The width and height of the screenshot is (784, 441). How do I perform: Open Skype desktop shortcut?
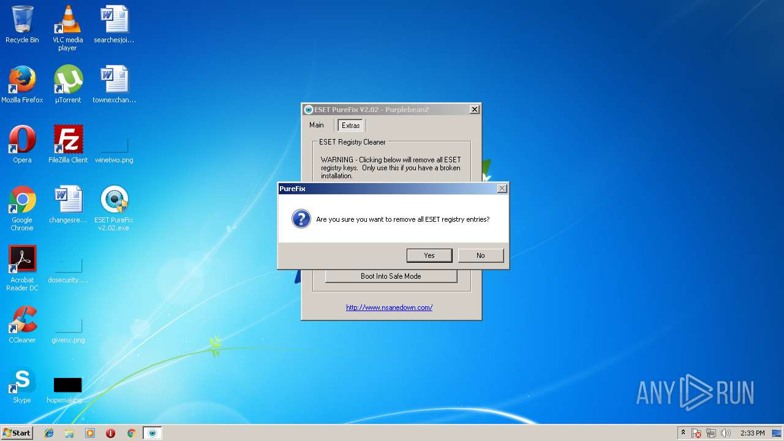point(22,385)
